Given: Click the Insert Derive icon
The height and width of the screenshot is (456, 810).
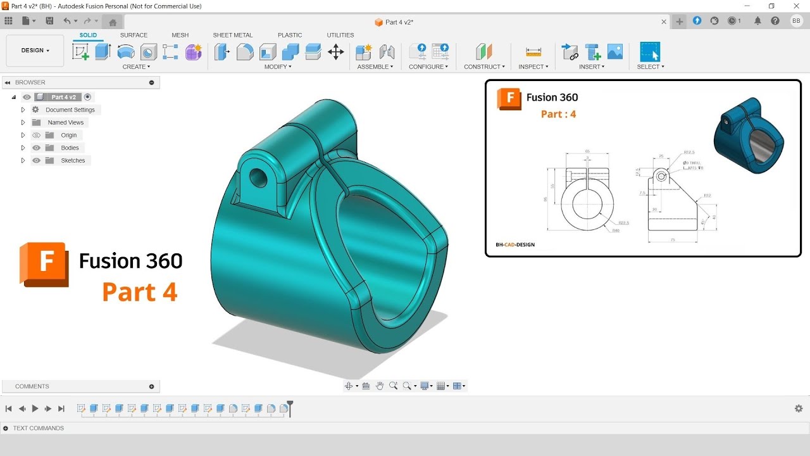Looking at the screenshot, I should coord(570,52).
